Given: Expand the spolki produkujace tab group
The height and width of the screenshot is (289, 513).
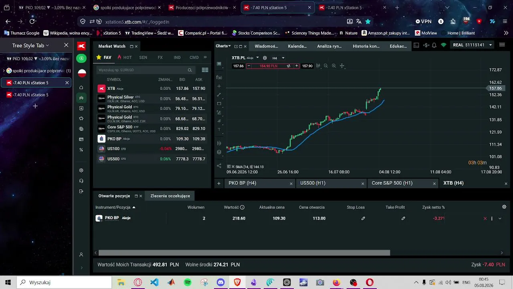Looking at the screenshot, I should [4, 71].
